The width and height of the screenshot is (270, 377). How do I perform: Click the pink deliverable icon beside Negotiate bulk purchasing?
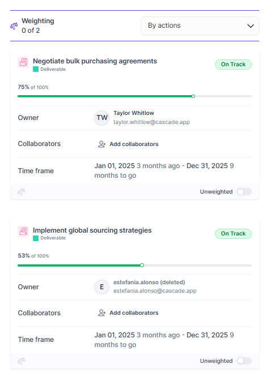pyautogui.click(x=23, y=62)
